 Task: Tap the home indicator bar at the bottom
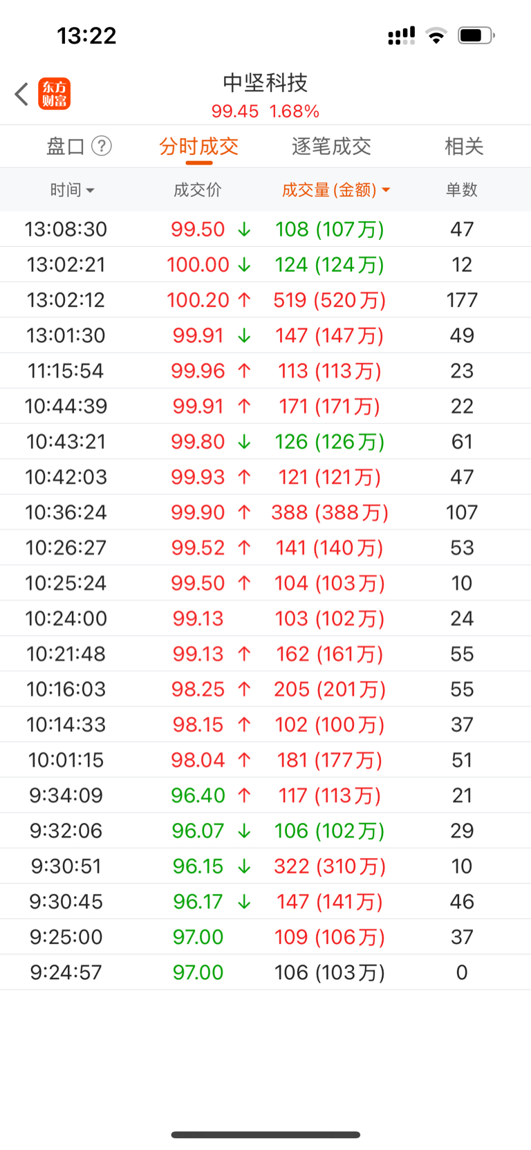click(x=265, y=1135)
